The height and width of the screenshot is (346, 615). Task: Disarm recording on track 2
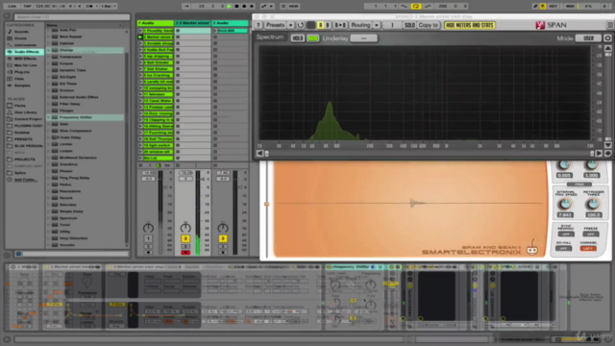[x=185, y=253]
